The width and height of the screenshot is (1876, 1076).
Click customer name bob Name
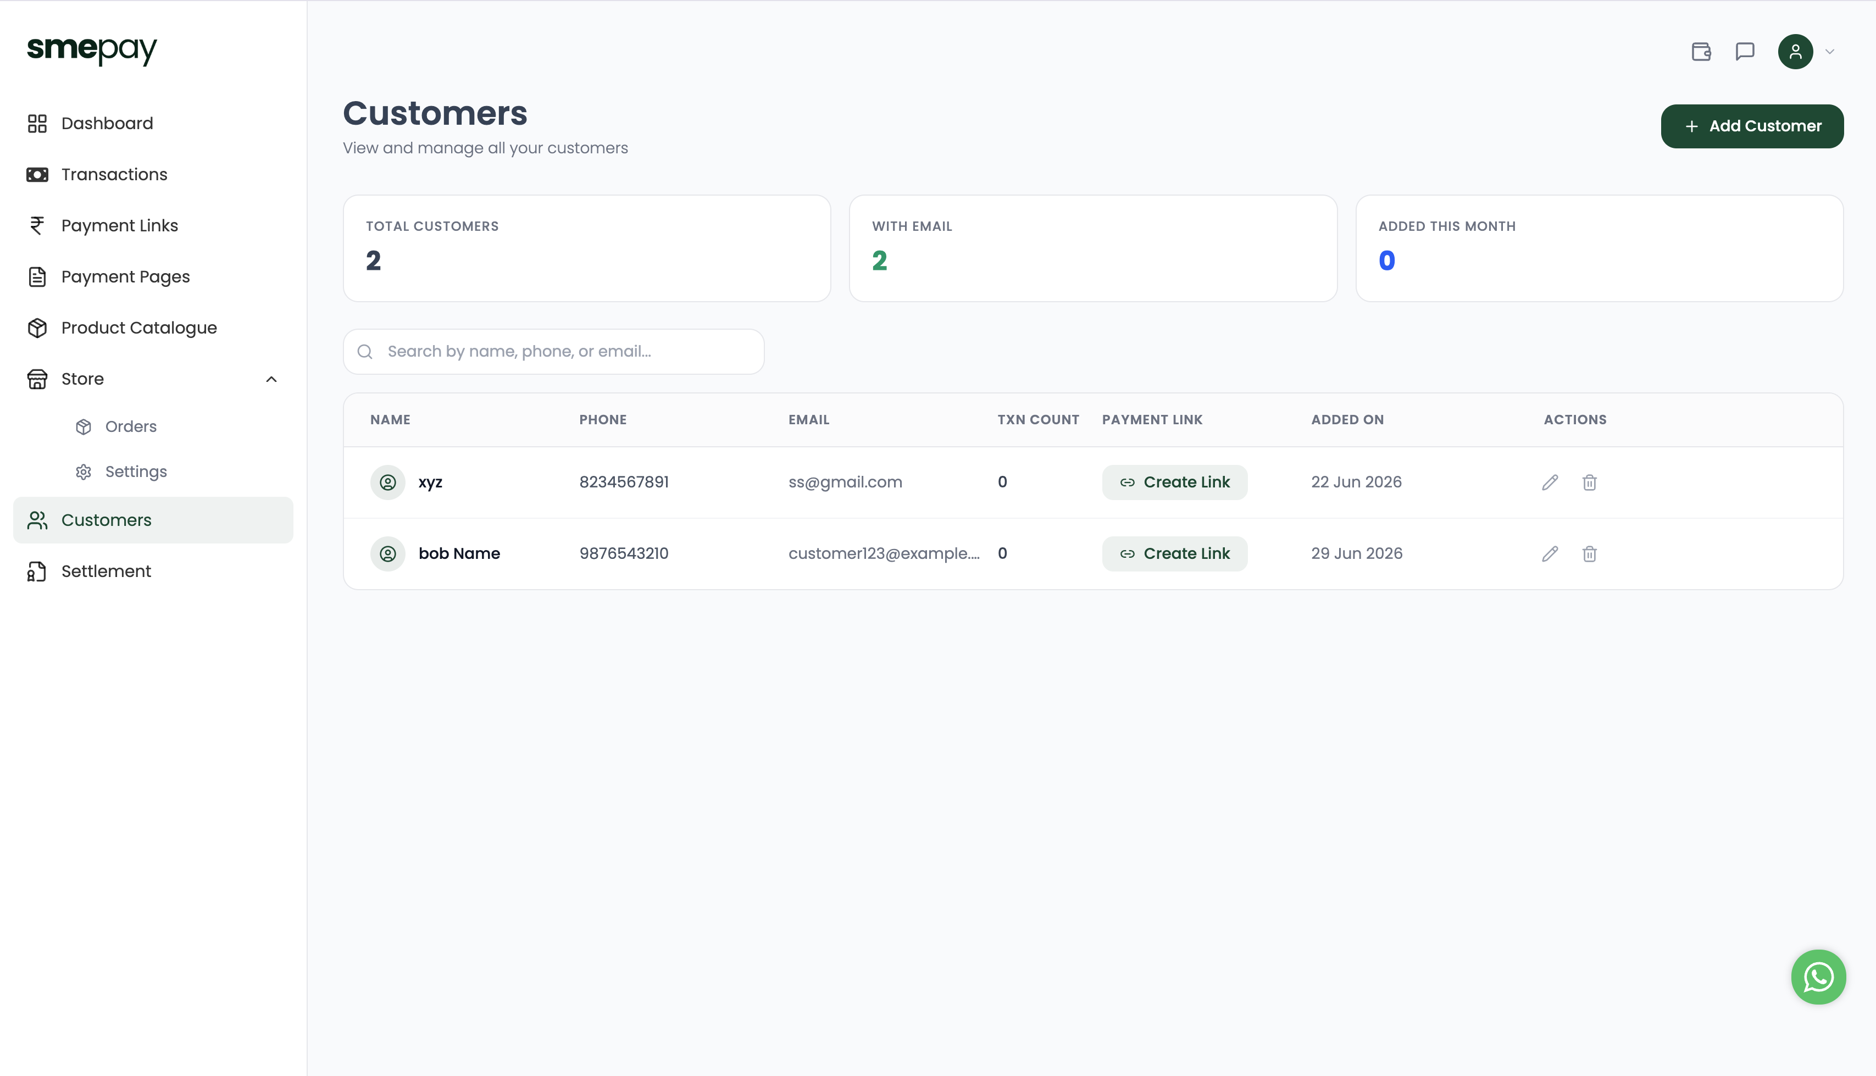pyautogui.click(x=459, y=554)
